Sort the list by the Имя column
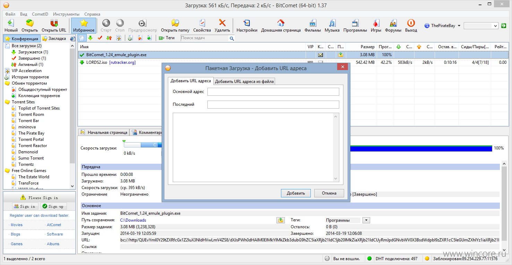 (x=192, y=47)
